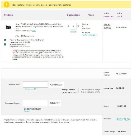This screenshot has height=138, width=132.
Task: Click the Calcule o frete CEP field
Action: (35, 84)
